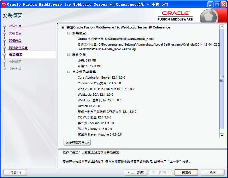Click the 安装位置 section heading

[x=79, y=33]
